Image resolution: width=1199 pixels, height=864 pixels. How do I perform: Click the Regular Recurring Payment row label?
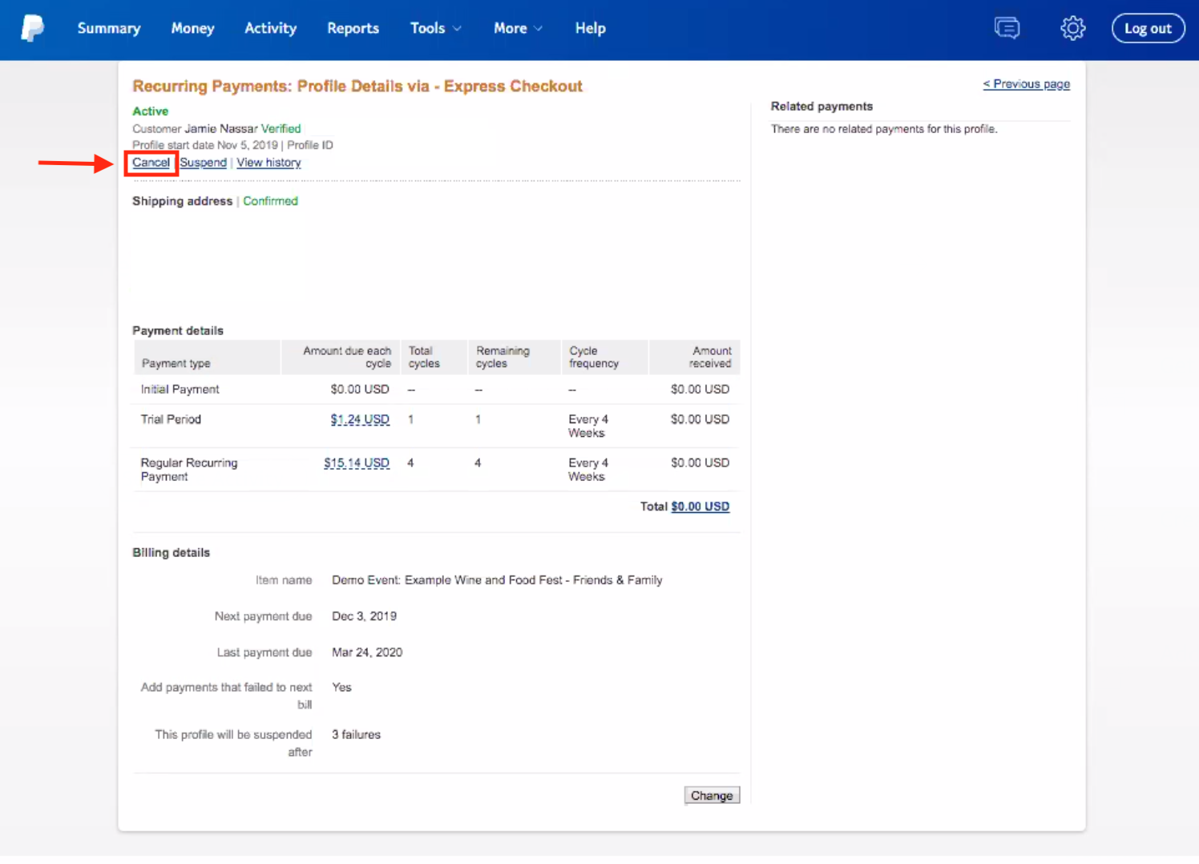pos(189,470)
